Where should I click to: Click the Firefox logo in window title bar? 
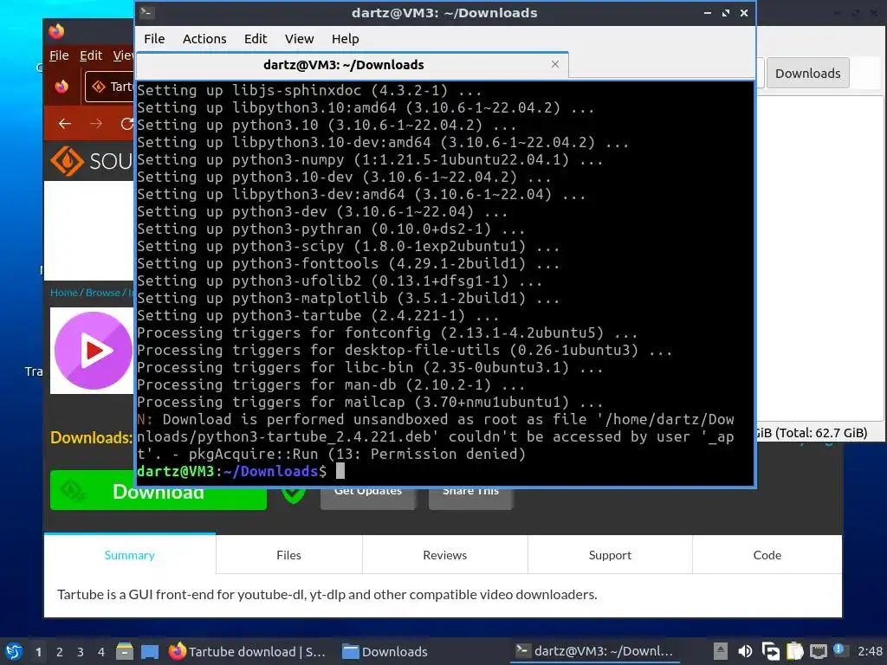[x=56, y=32]
